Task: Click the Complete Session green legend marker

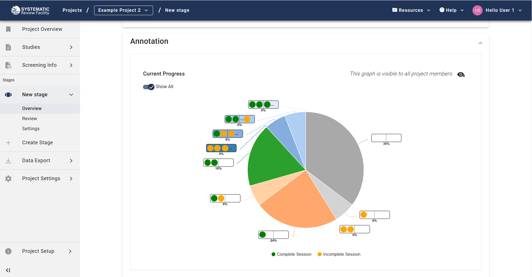Action: point(273,254)
